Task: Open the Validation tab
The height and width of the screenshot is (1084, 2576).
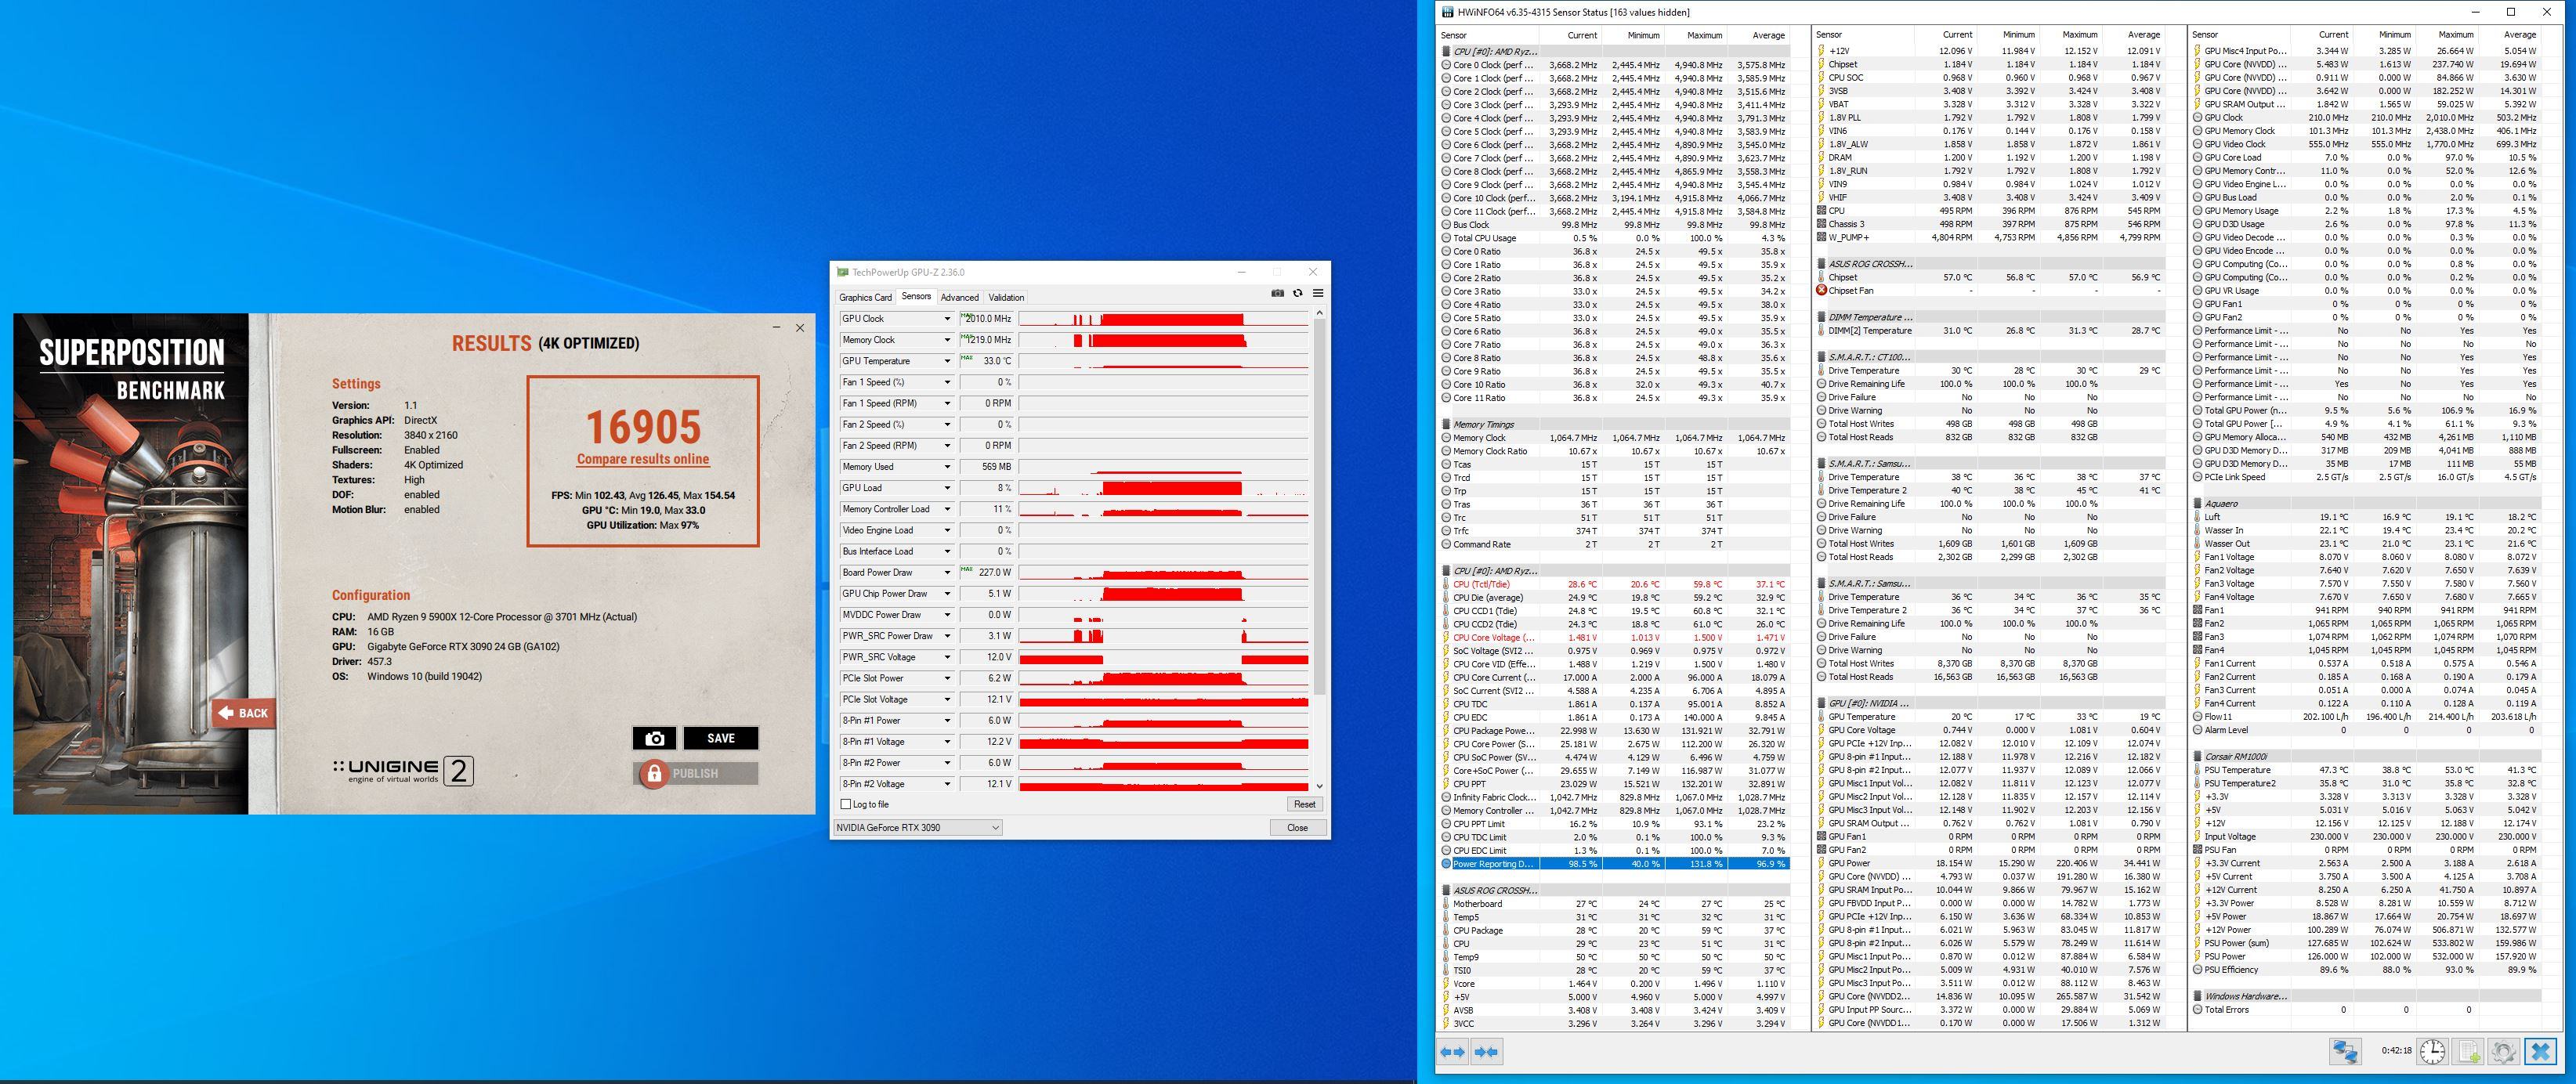Action: coord(1006,297)
